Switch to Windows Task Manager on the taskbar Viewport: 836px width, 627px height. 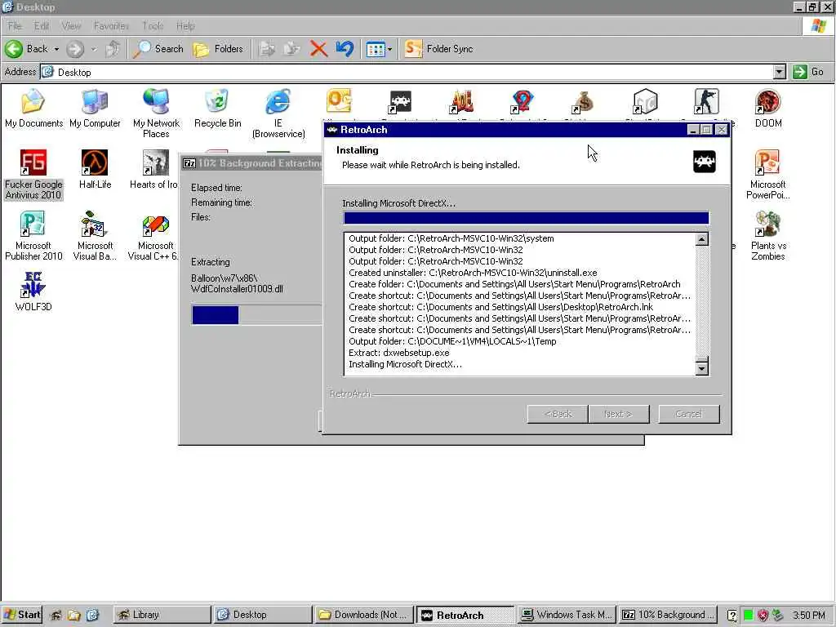pos(567,615)
